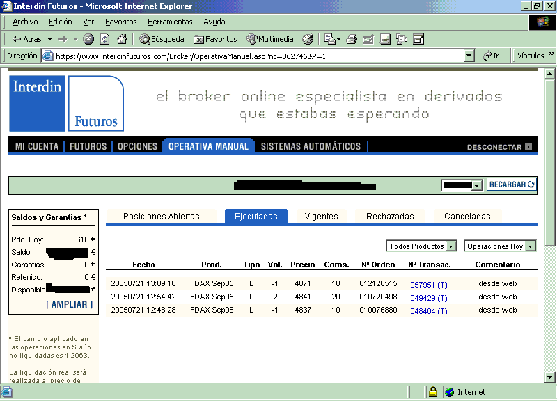Switch to the OPCIONES tab
Image resolution: width=557 pixels, height=401 pixels.
tap(137, 146)
